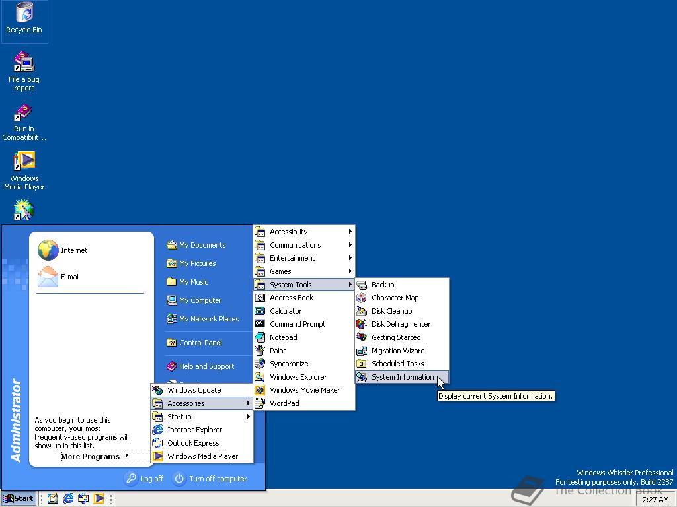Click the Internet globe icon in Start menu

tap(48, 250)
